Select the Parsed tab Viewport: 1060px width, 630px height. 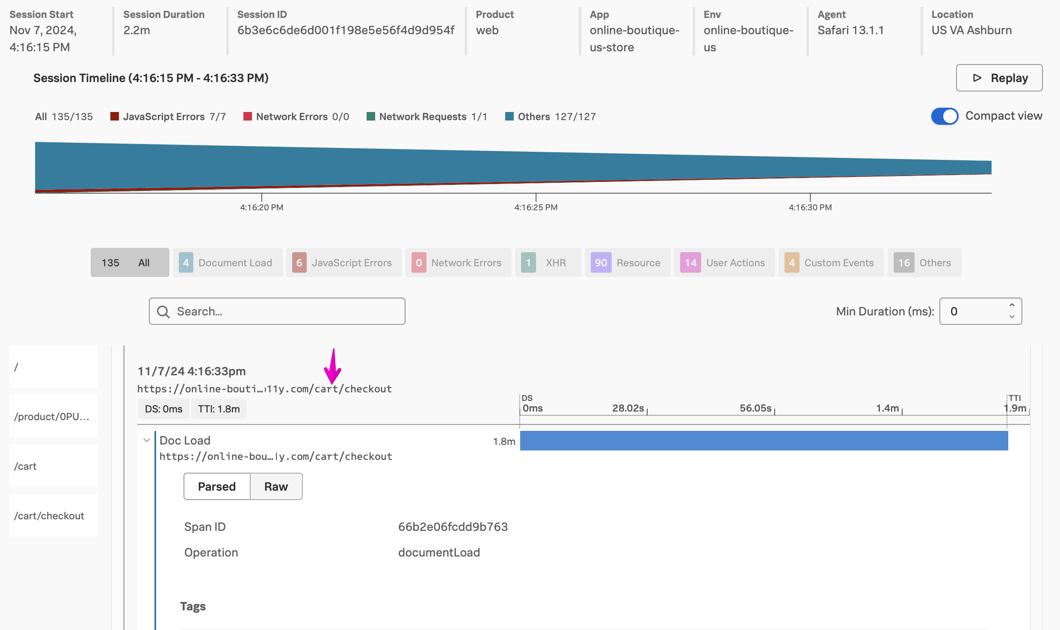pos(217,486)
